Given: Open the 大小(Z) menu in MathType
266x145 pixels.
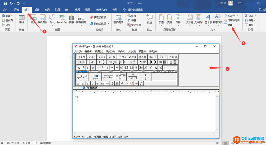Looking at the screenshot, I should click(132, 51).
